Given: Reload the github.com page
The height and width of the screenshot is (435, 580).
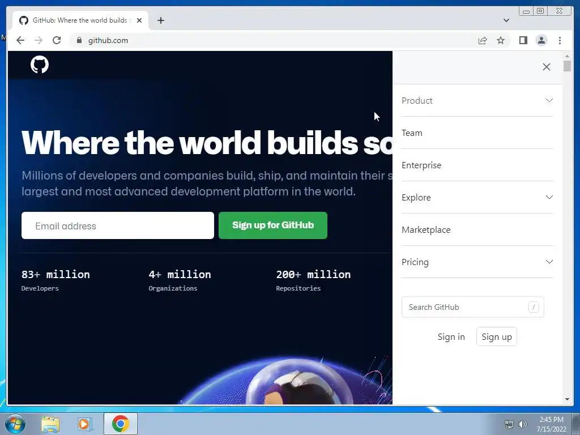Looking at the screenshot, I should tap(57, 40).
